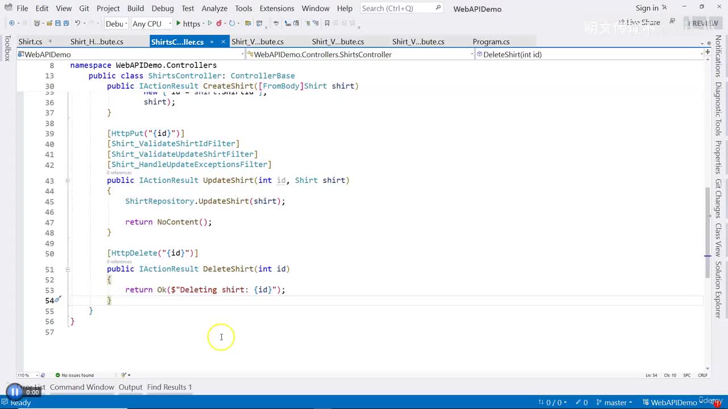The image size is (728, 409).
Task: Open the DeleteShirt(int id) member dropdown
Action: pos(590,55)
